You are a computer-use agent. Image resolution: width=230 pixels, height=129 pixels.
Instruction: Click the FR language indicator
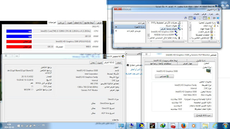click(43, 125)
